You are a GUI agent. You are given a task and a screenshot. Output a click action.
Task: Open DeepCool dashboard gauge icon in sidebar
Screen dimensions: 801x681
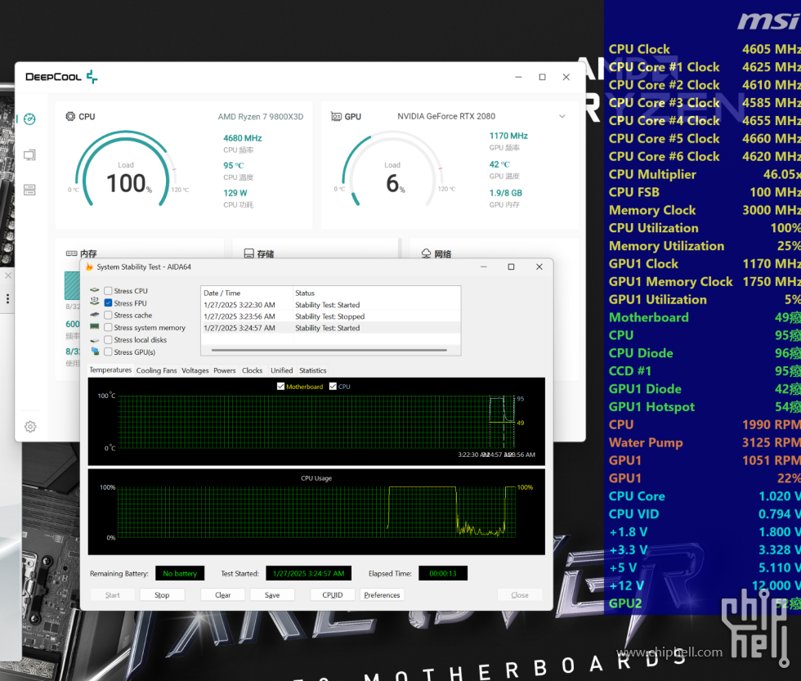pyautogui.click(x=29, y=119)
